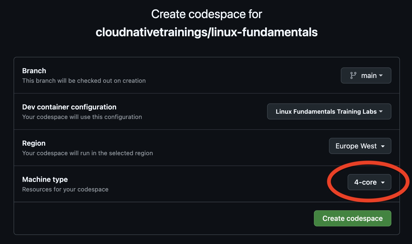Click the 'Create codespace for' heading
Viewport: 412px width, 244px height.
[x=207, y=14]
